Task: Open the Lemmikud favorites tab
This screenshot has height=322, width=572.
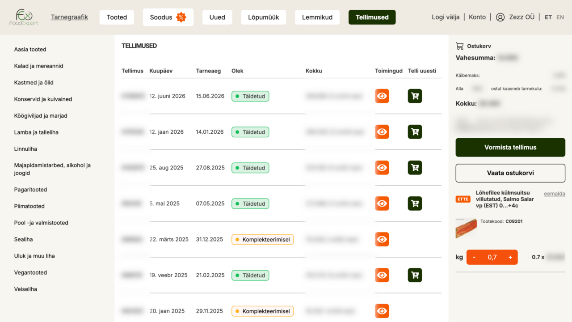Action: point(317,17)
